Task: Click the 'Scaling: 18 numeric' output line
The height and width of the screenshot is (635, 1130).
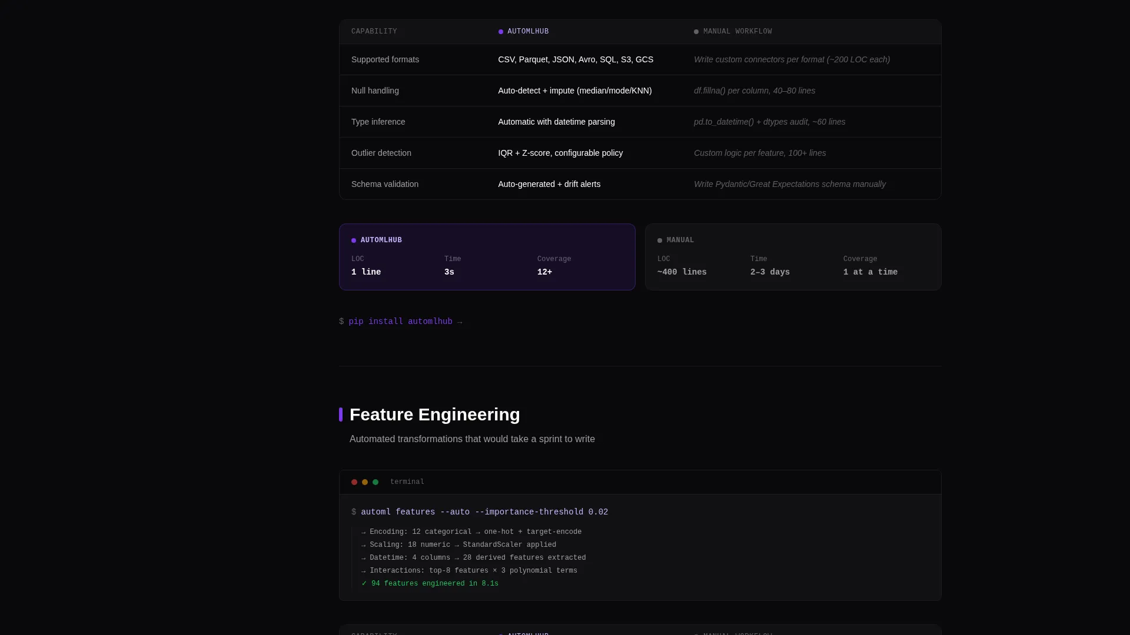Action: tap(459, 545)
